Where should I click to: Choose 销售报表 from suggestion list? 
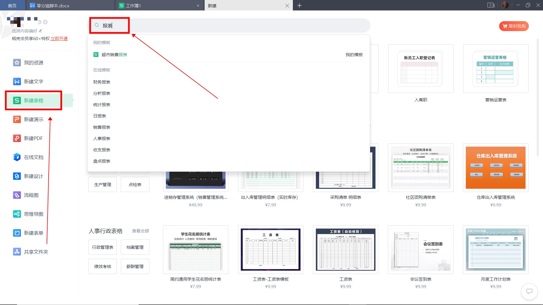102,127
